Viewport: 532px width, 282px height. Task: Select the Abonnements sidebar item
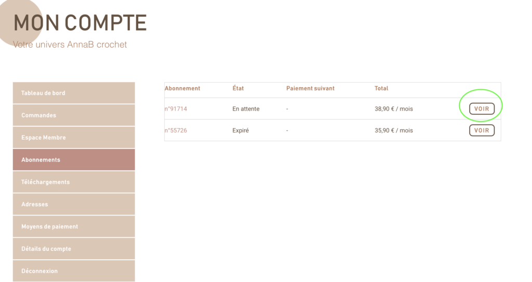tap(74, 160)
